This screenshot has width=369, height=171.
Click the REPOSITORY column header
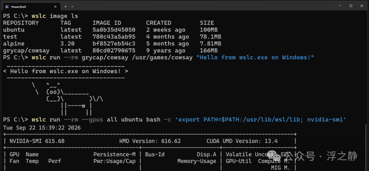(21, 23)
